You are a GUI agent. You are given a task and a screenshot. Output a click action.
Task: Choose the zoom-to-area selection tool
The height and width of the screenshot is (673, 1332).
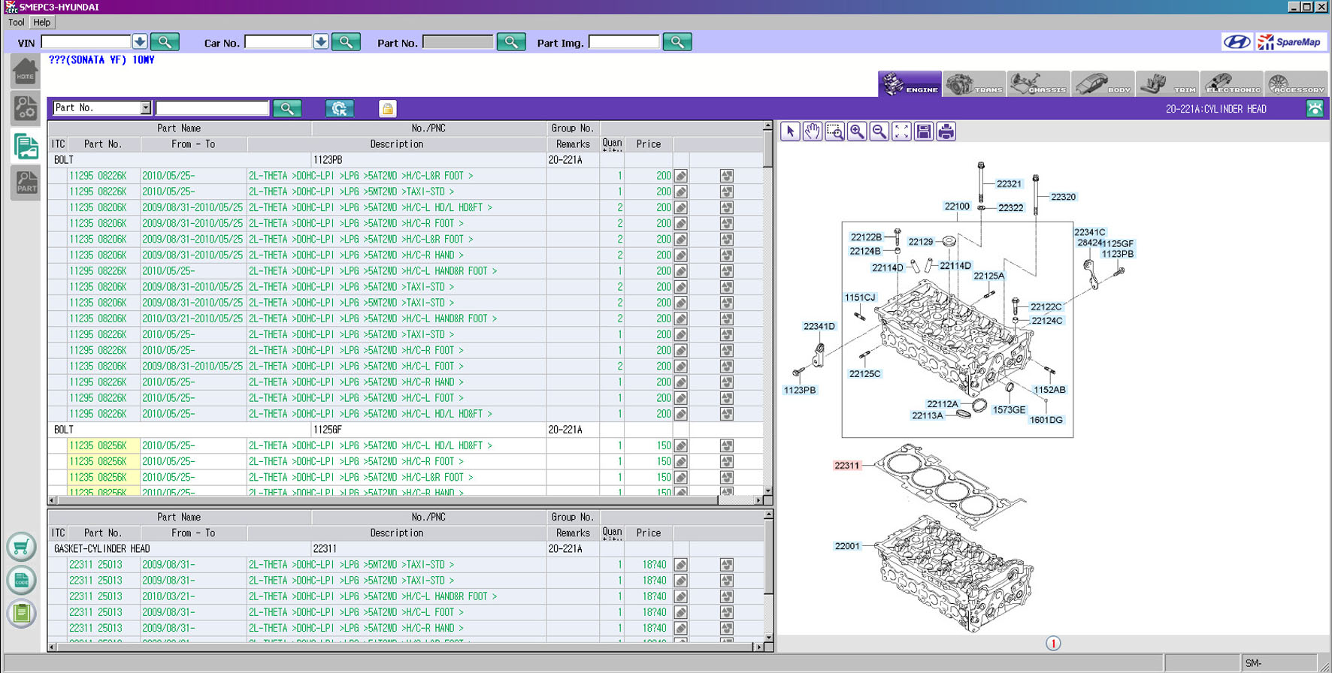point(834,131)
